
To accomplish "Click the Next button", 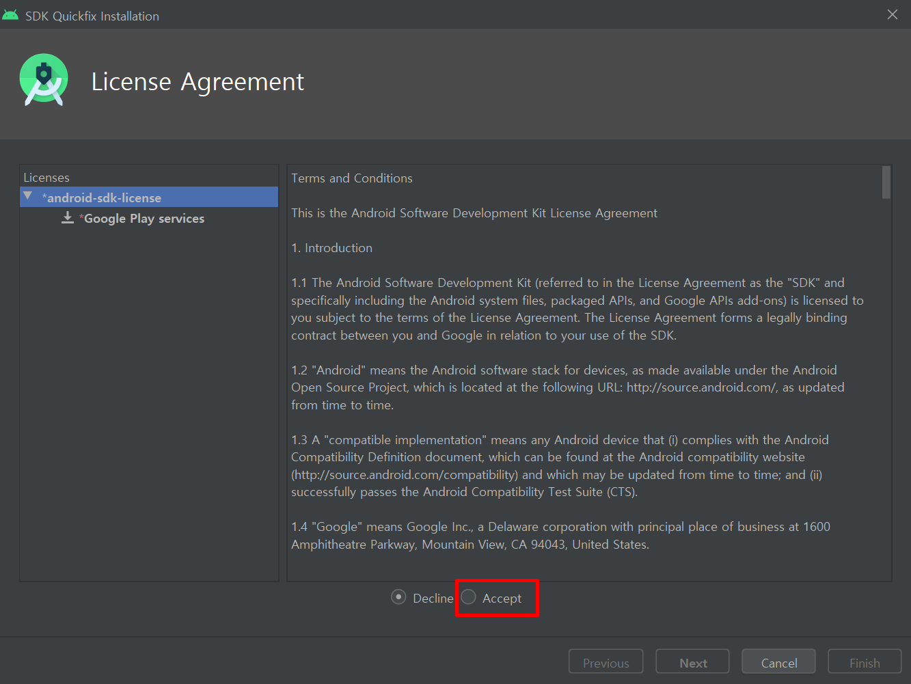I will pos(693,663).
